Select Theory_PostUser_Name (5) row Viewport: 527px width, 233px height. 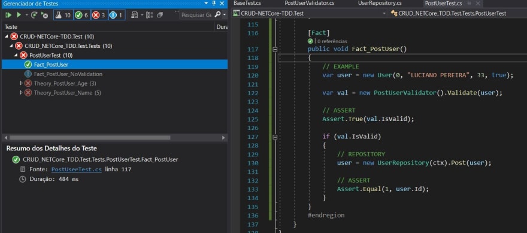[x=114, y=93]
